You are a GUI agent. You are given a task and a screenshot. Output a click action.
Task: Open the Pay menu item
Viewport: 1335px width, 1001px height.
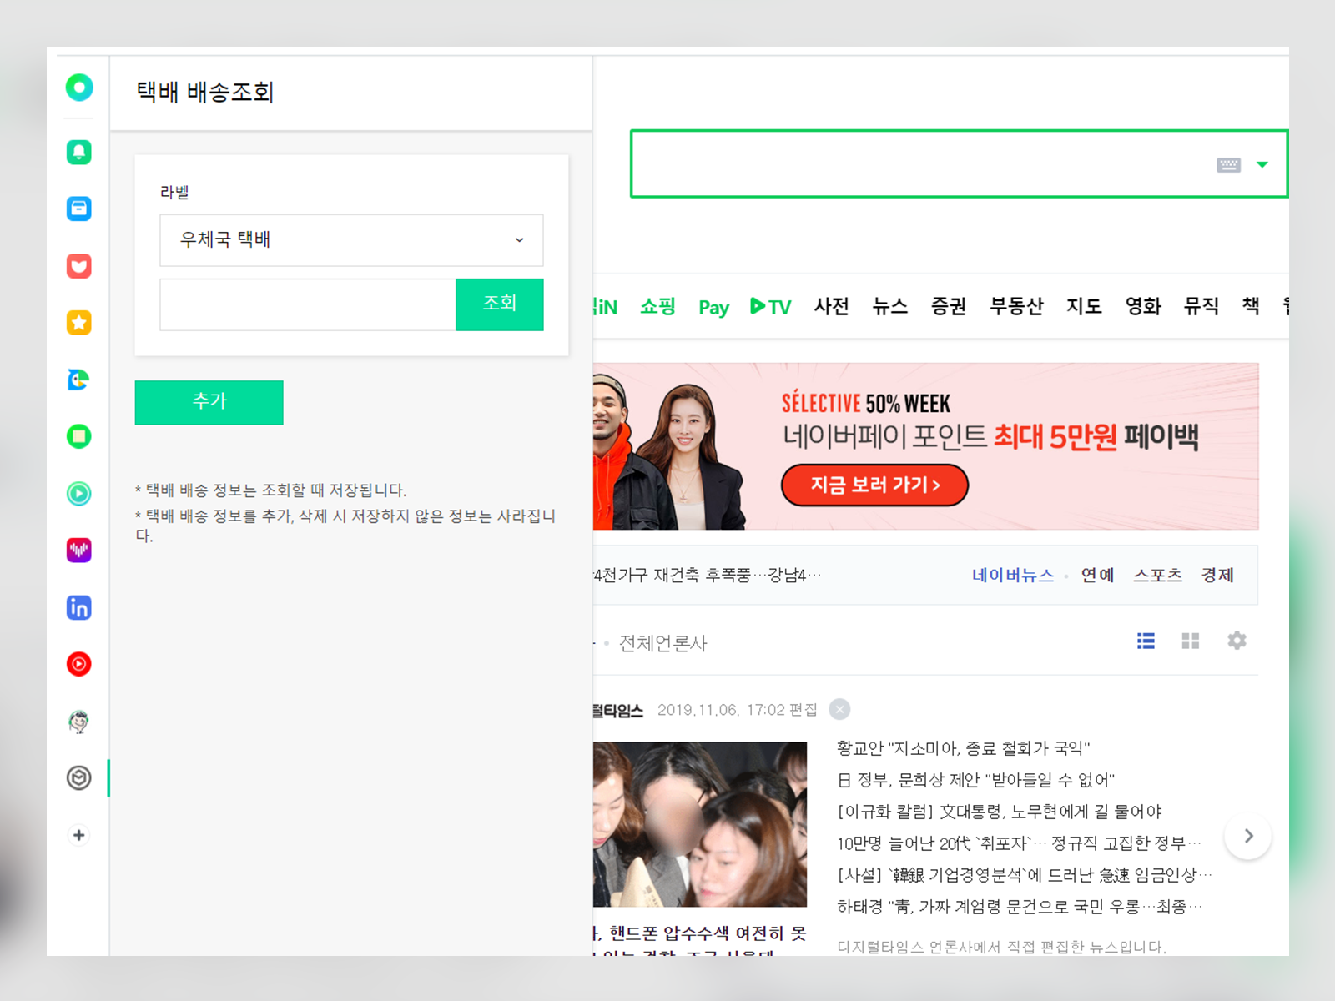click(713, 307)
